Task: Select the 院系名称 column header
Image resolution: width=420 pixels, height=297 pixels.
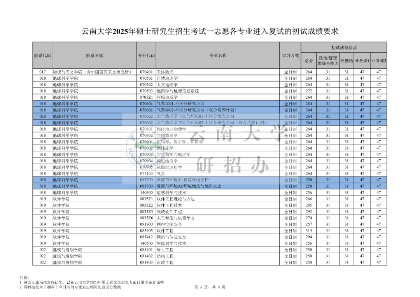Action: (x=94, y=56)
